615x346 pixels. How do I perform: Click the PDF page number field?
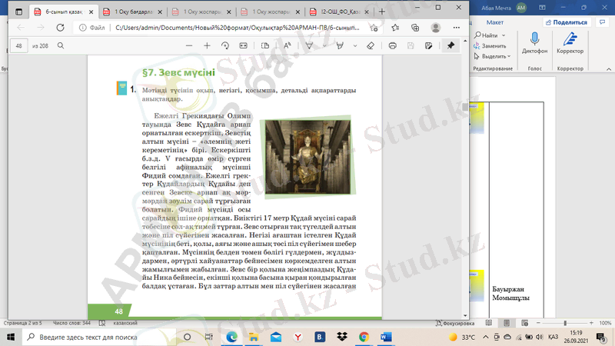coord(21,45)
